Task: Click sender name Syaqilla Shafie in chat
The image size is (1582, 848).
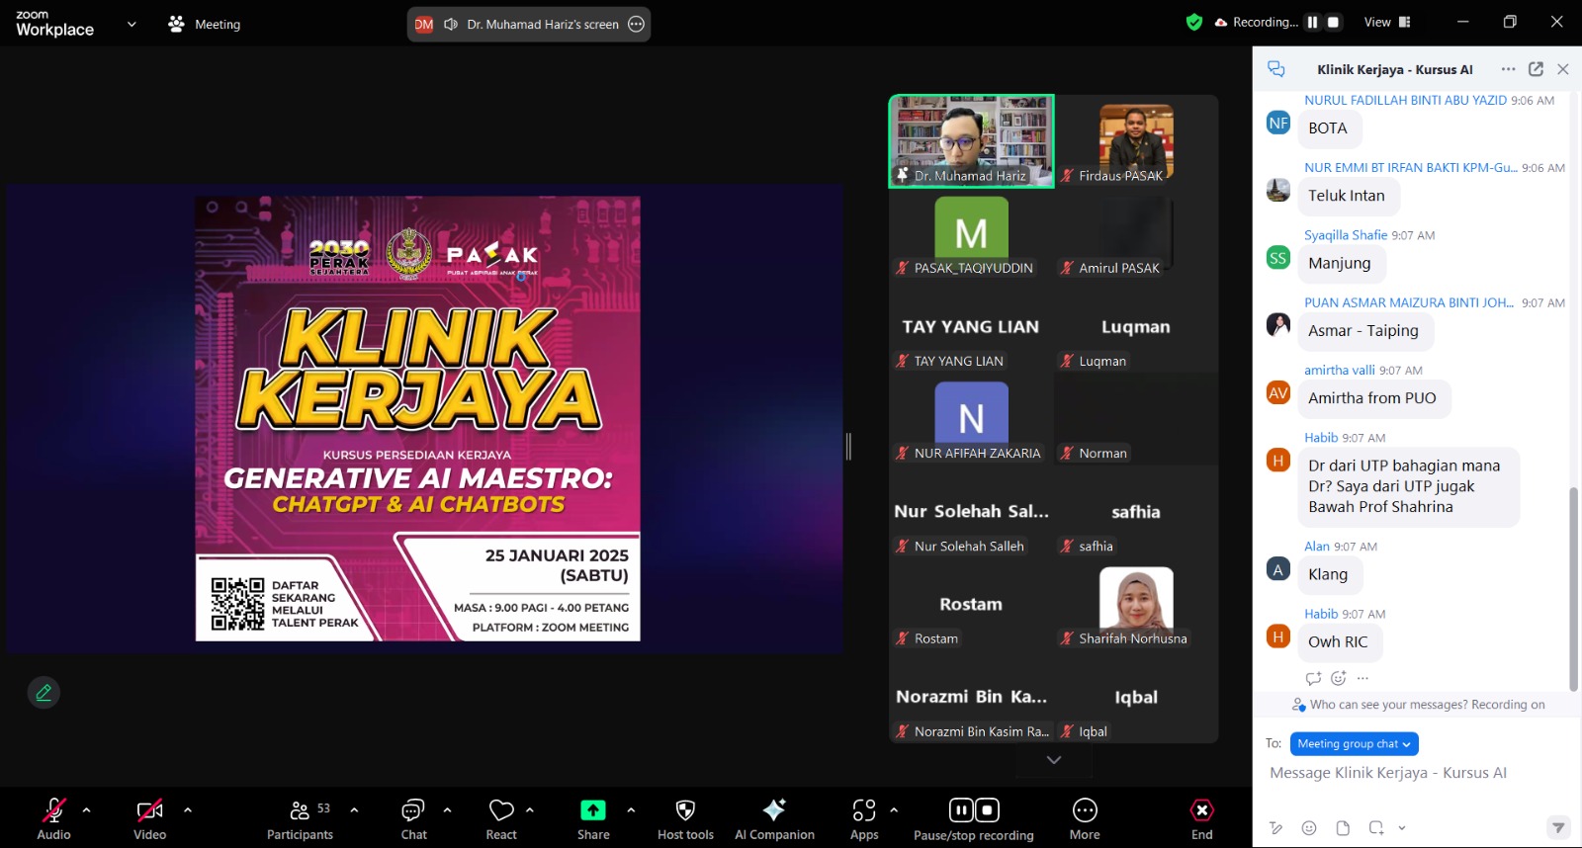Action: coord(1346,235)
